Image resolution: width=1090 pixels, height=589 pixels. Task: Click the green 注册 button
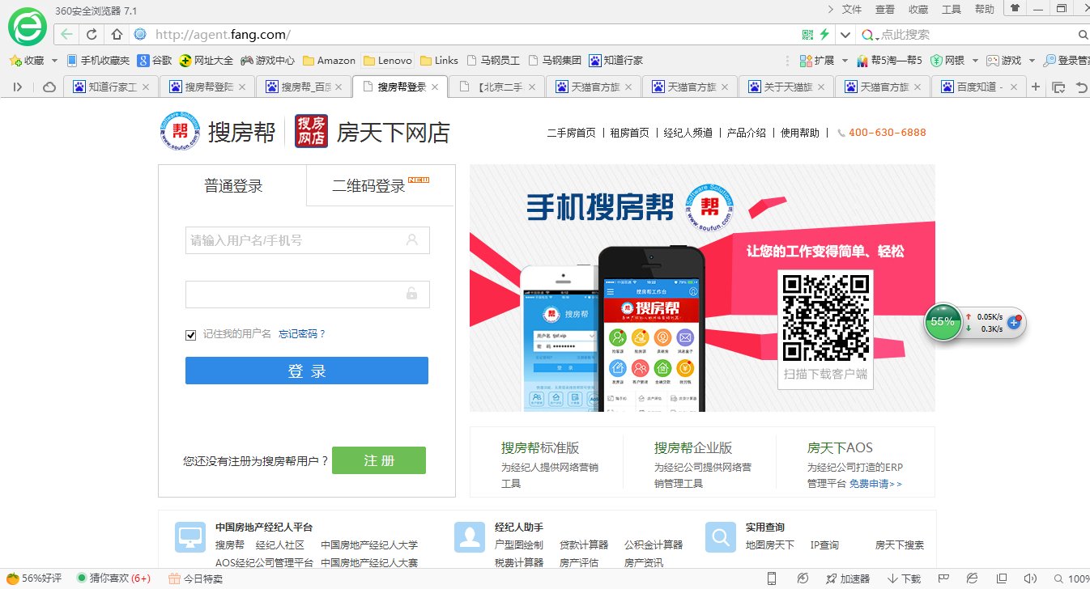[x=378, y=460]
